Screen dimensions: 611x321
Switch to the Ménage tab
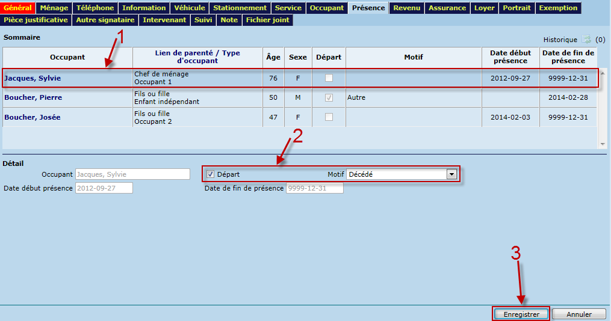[54, 8]
